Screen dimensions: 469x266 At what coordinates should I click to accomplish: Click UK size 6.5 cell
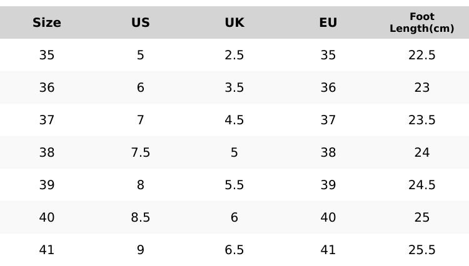click(234, 250)
